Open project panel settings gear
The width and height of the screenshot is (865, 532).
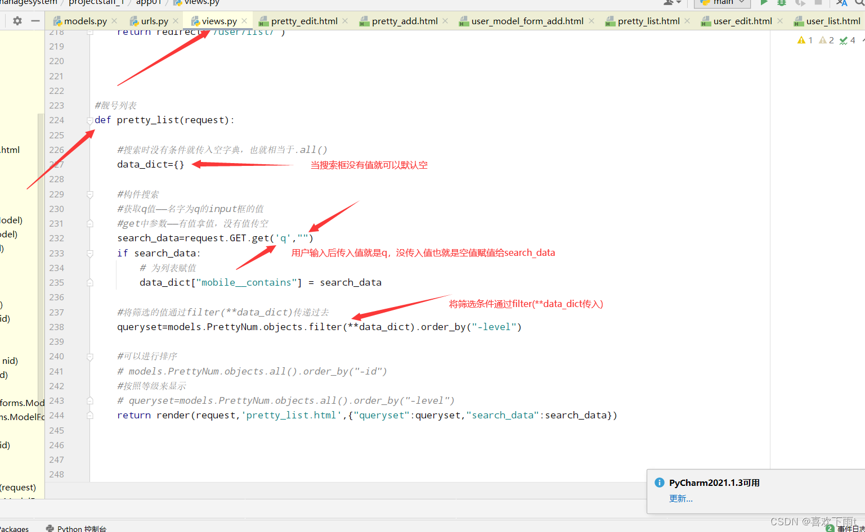17,21
